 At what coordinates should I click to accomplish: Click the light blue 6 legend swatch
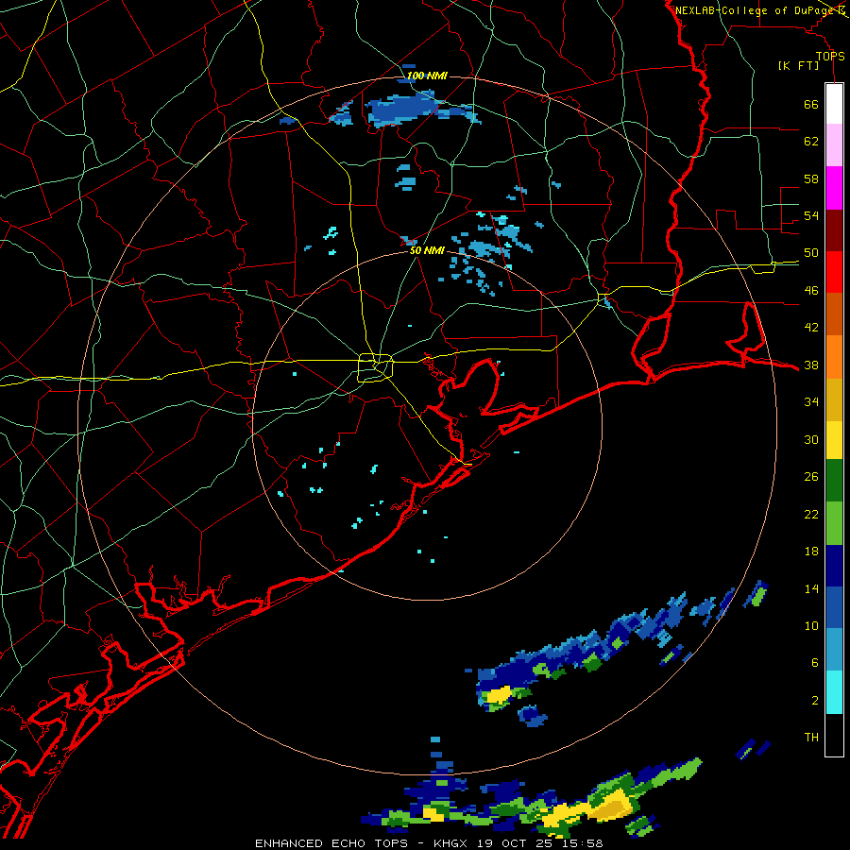pyautogui.click(x=834, y=650)
